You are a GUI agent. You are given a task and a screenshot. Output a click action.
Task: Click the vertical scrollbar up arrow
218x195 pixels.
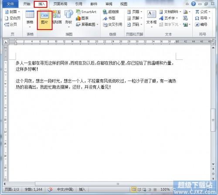213,48
